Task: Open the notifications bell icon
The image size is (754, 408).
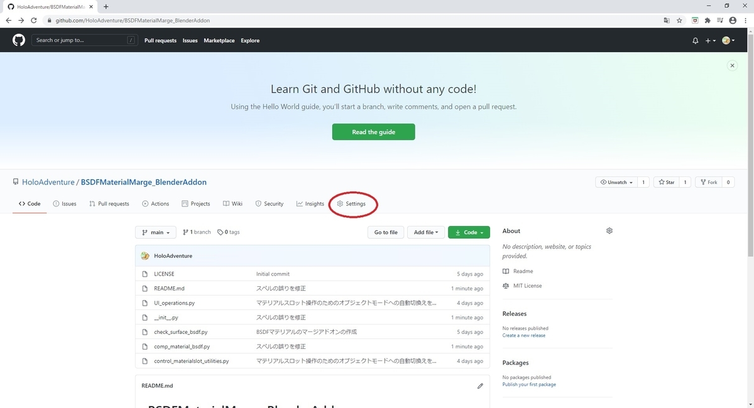Action: 695,40
